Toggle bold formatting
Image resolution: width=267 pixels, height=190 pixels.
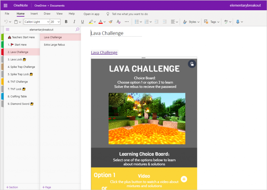point(66,22)
